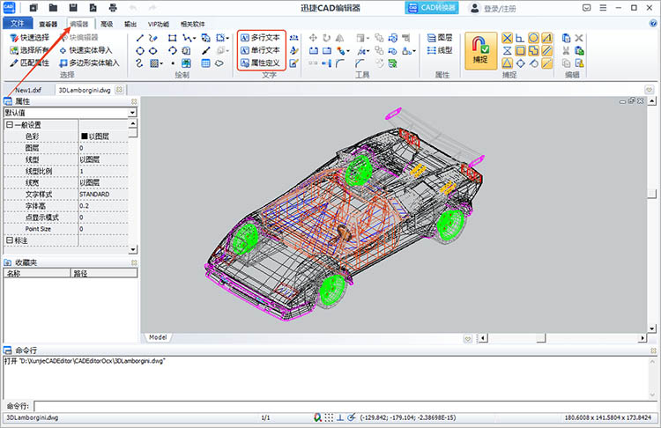This screenshot has height=428, width=661.
Task: Select the arc drawing tool
Action: [172, 51]
